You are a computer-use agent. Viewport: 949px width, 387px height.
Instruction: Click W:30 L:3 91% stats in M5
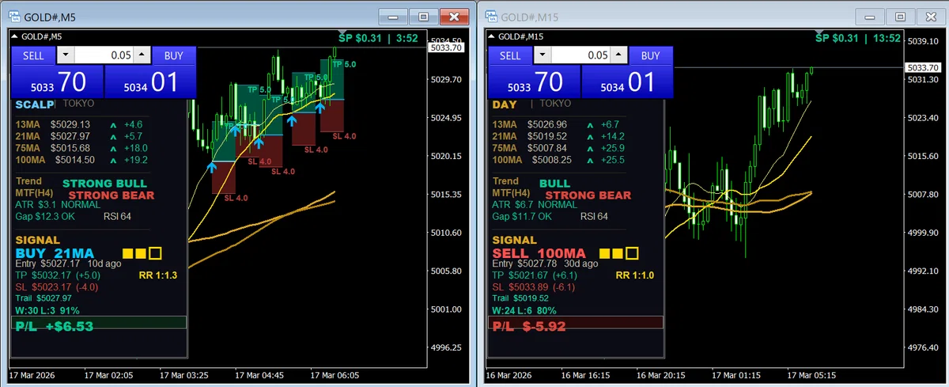click(x=47, y=310)
